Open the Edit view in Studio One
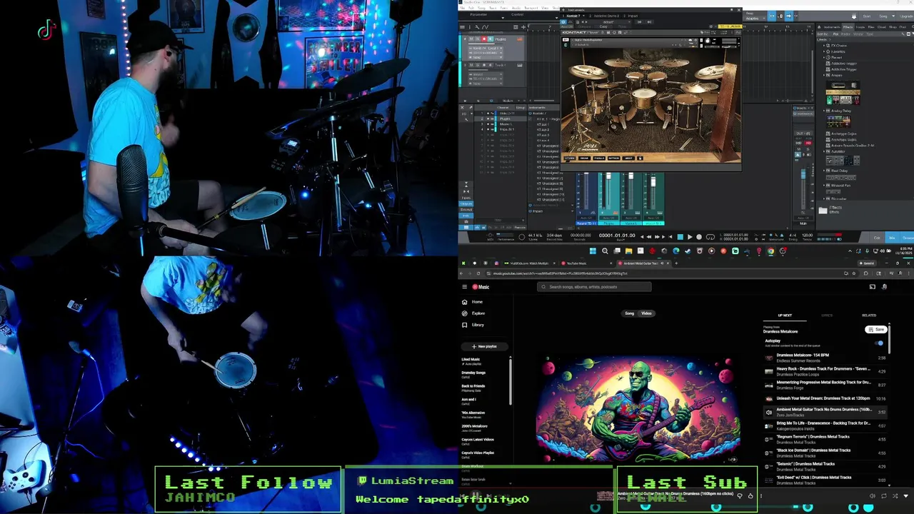Image resolution: width=914 pixels, height=514 pixels. 877,237
